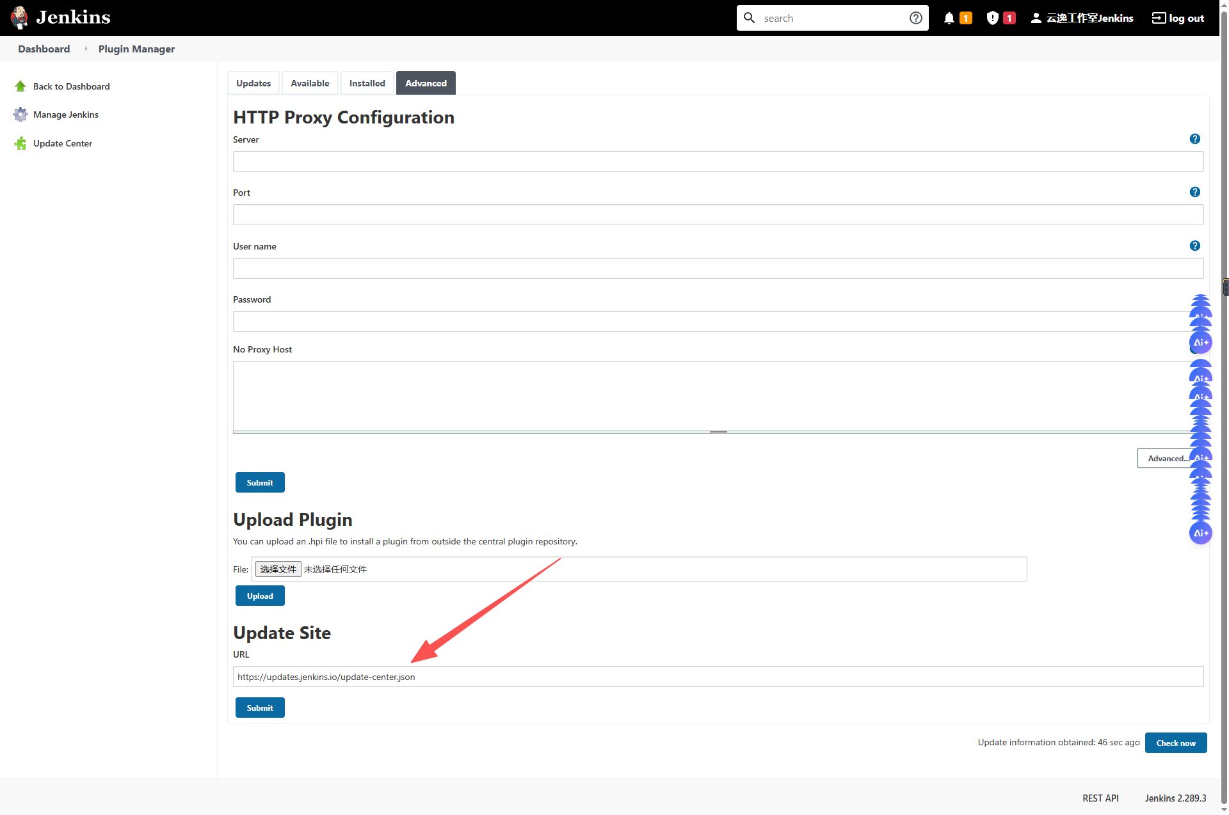The image size is (1229, 815).
Task: Click the orange notification count badge
Action: click(x=966, y=18)
